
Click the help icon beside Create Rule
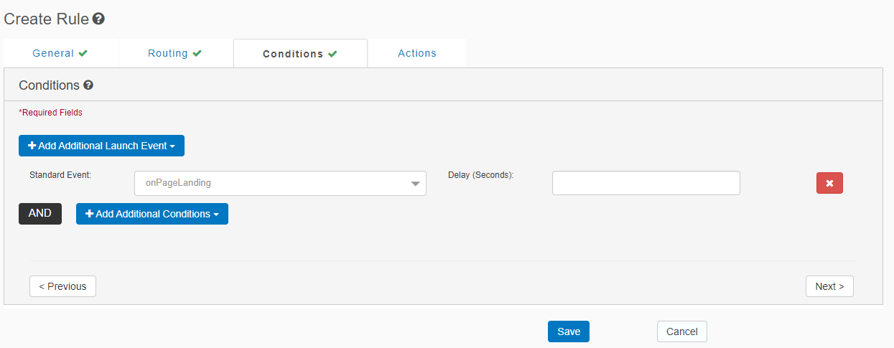(x=99, y=19)
